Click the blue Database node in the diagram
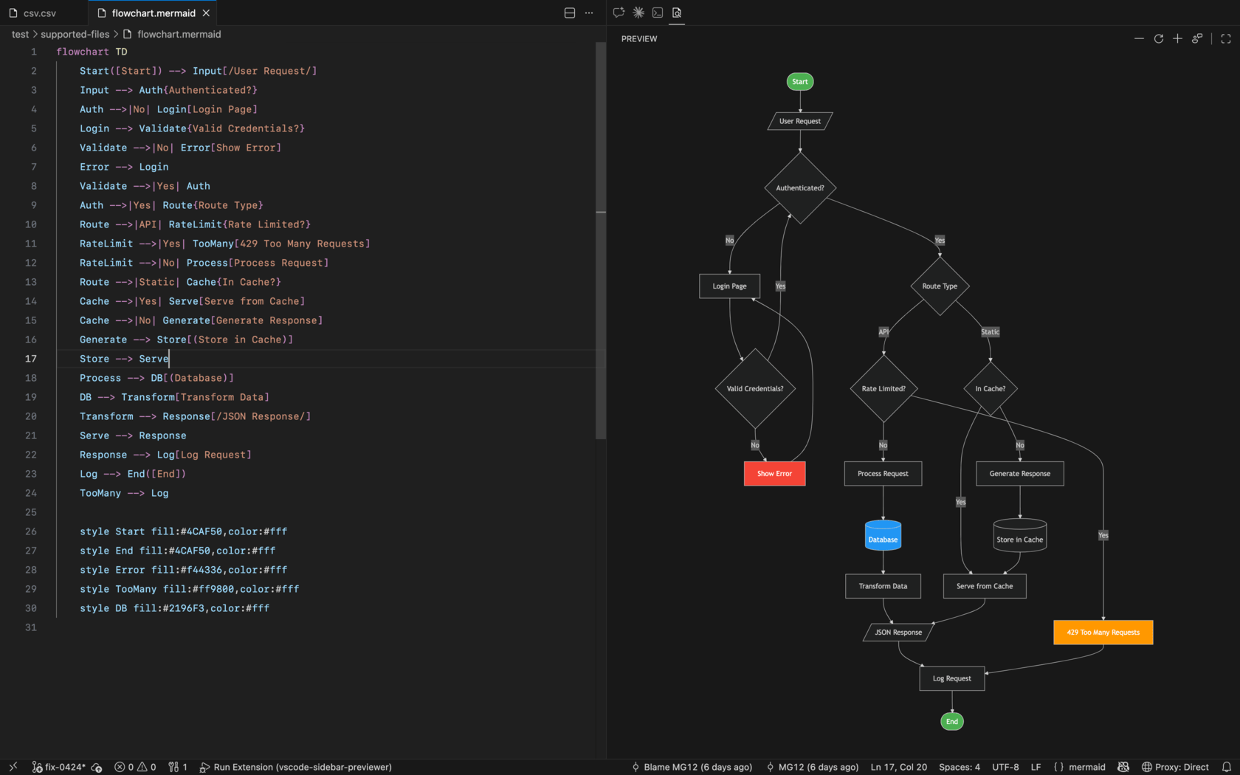The width and height of the screenshot is (1240, 775). [x=883, y=536]
